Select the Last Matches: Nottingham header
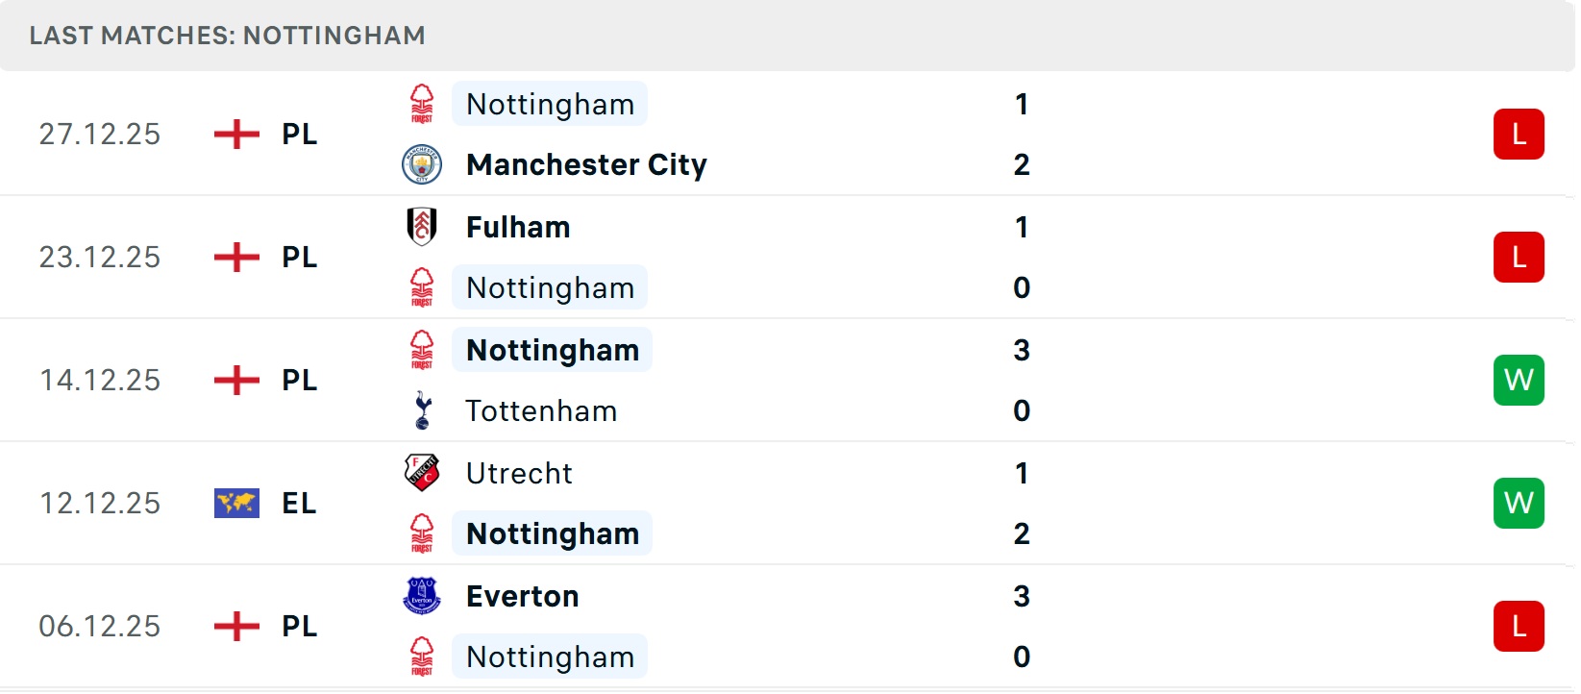Image resolution: width=1581 pixels, height=694 pixels. point(227,36)
